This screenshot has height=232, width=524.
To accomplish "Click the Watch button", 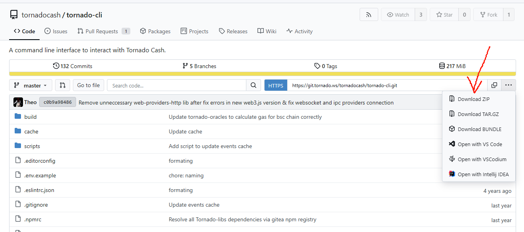I will pos(398,15).
